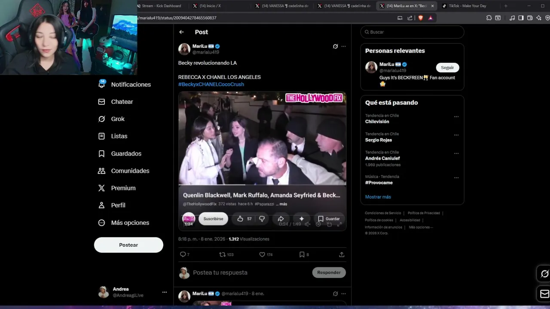The height and width of the screenshot is (309, 550).
Task: Dislike the video with thumbs-down icon
Action: tap(262, 219)
